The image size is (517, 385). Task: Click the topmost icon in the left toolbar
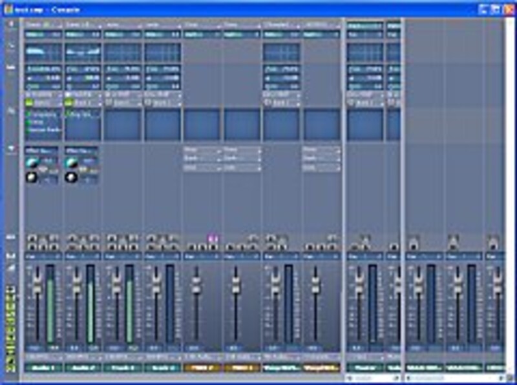point(11,25)
